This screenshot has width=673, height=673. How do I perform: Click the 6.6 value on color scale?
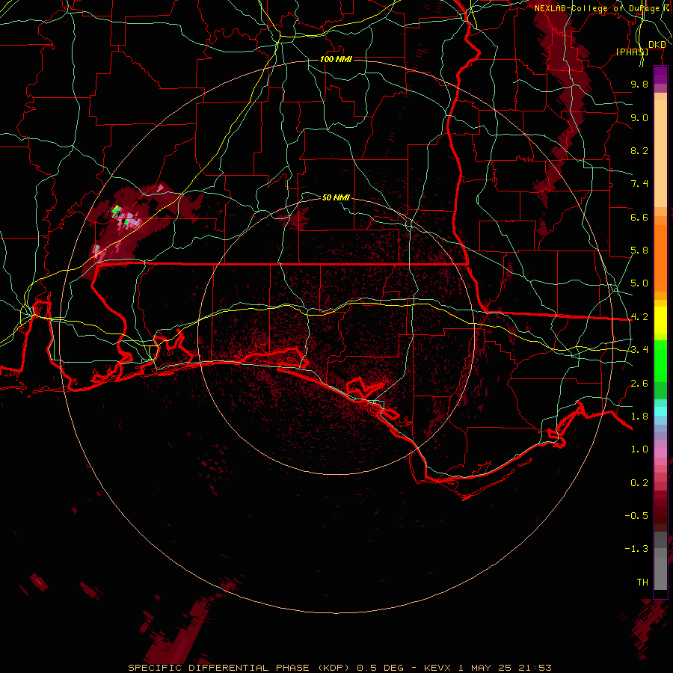pyautogui.click(x=639, y=217)
